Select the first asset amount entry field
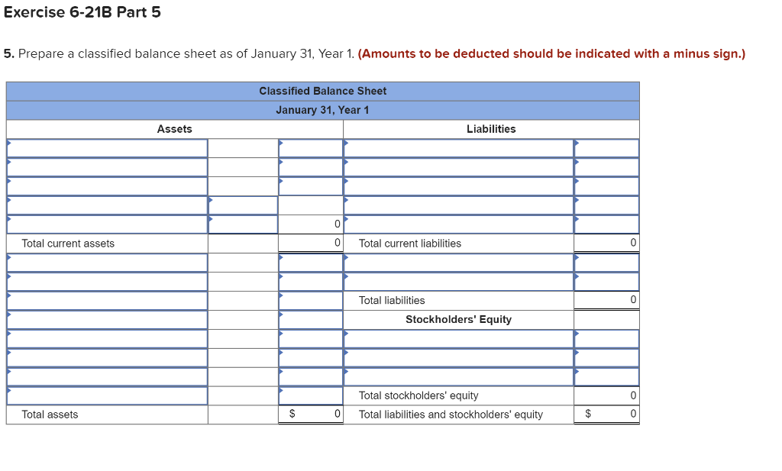This screenshot has height=471, width=782. [311, 148]
